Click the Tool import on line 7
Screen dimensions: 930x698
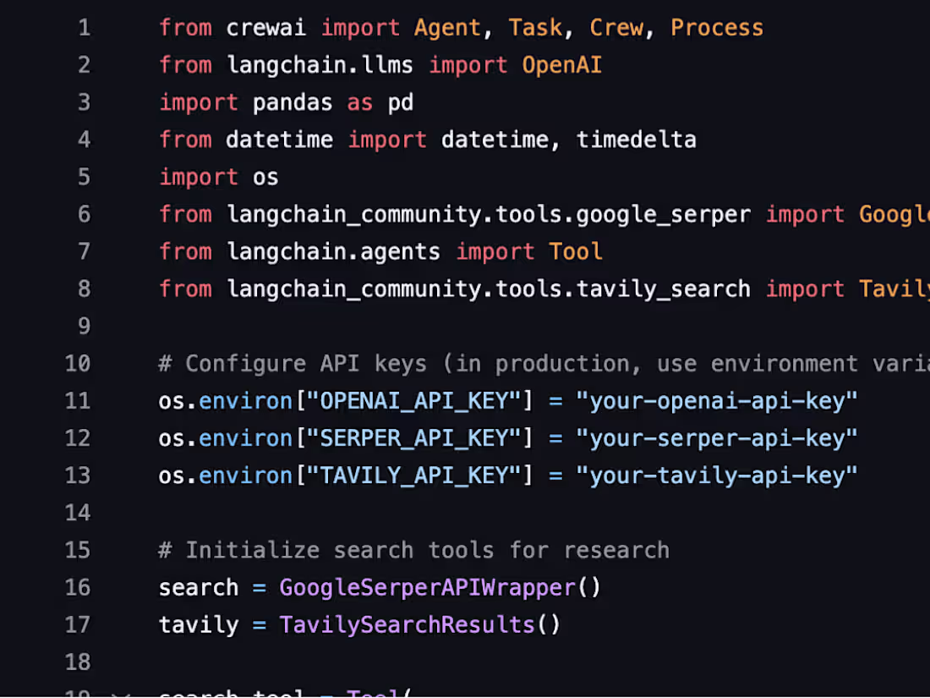(575, 251)
